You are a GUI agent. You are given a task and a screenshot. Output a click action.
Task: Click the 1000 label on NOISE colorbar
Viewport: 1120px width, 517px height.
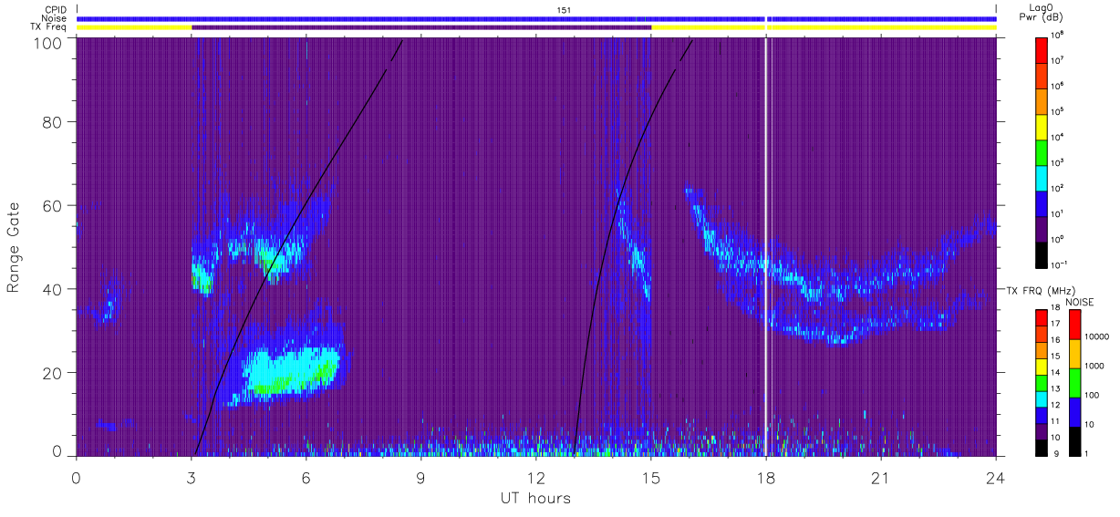[x=1094, y=366]
